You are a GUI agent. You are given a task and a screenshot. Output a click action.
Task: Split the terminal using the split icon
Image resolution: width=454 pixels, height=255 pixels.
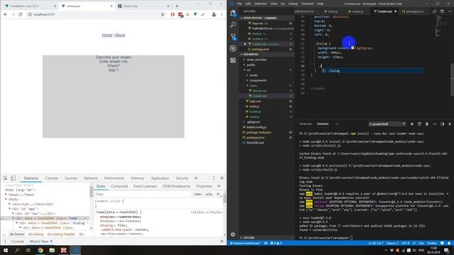point(419,124)
